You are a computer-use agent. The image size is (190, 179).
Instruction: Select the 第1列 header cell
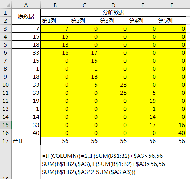pyautogui.click(x=55, y=21)
